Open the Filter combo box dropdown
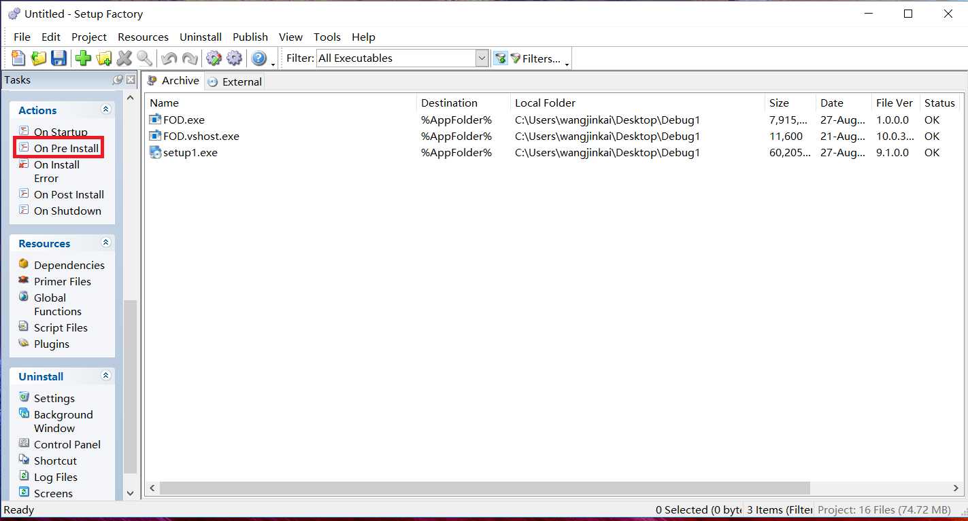The image size is (968, 521). click(482, 58)
